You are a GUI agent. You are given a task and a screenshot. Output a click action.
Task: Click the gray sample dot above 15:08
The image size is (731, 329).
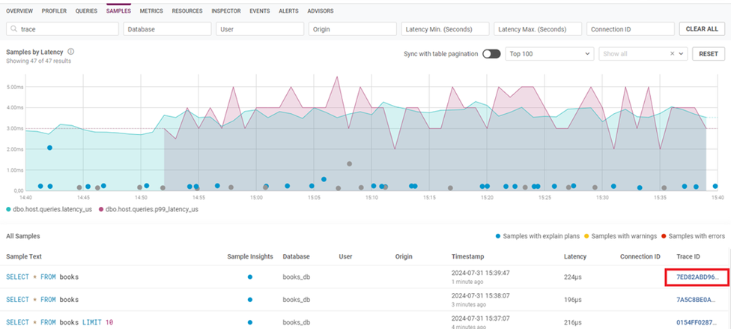pyautogui.click(x=349, y=163)
